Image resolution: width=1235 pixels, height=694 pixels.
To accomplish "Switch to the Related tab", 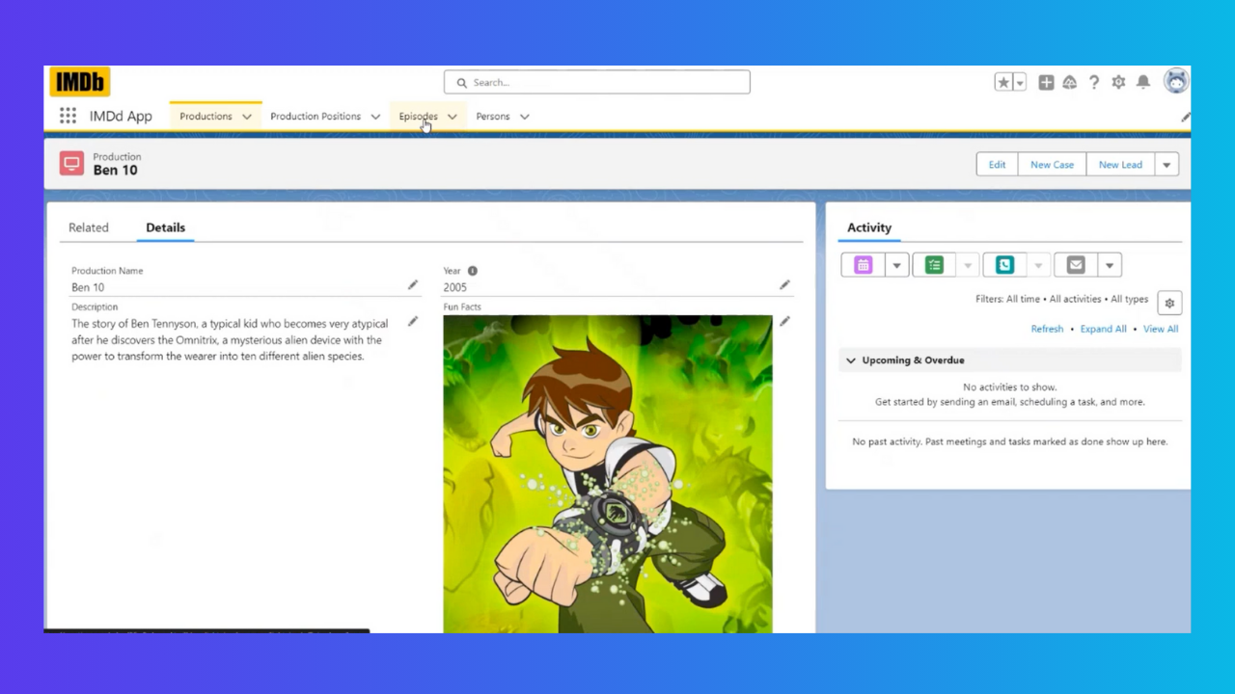I will (89, 227).
